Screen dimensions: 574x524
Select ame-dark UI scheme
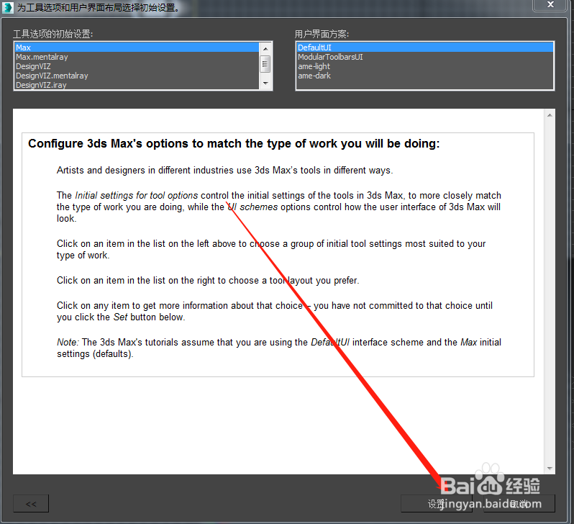(x=424, y=76)
